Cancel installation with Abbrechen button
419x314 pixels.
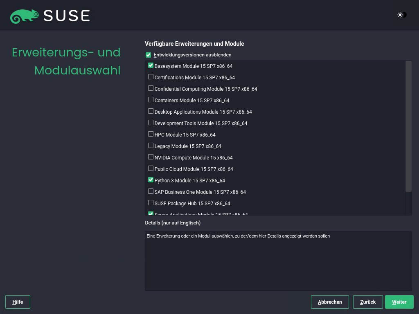[330, 302]
